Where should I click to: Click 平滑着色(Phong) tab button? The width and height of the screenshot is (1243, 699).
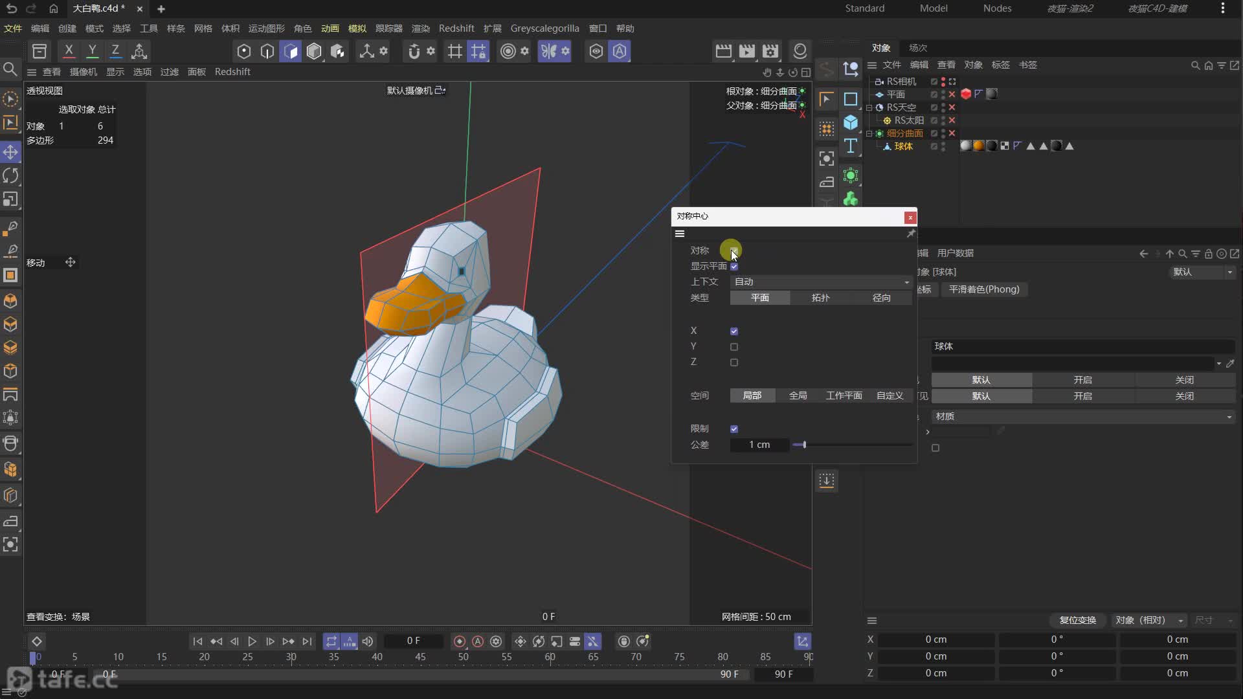point(984,289)
